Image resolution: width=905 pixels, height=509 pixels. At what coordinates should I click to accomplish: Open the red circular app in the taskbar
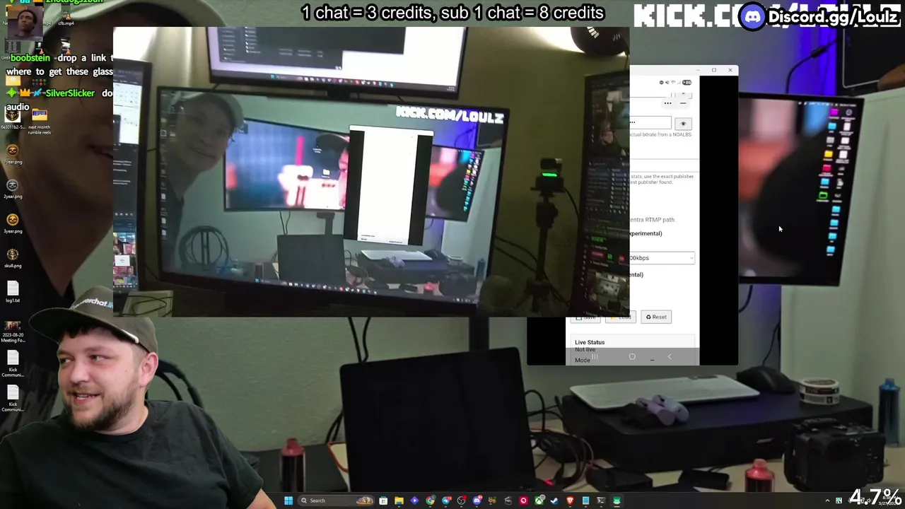523,501
